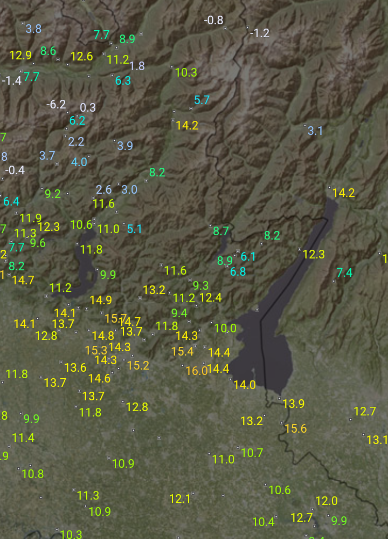Click the -6.2 temperature label

[56, 105]
